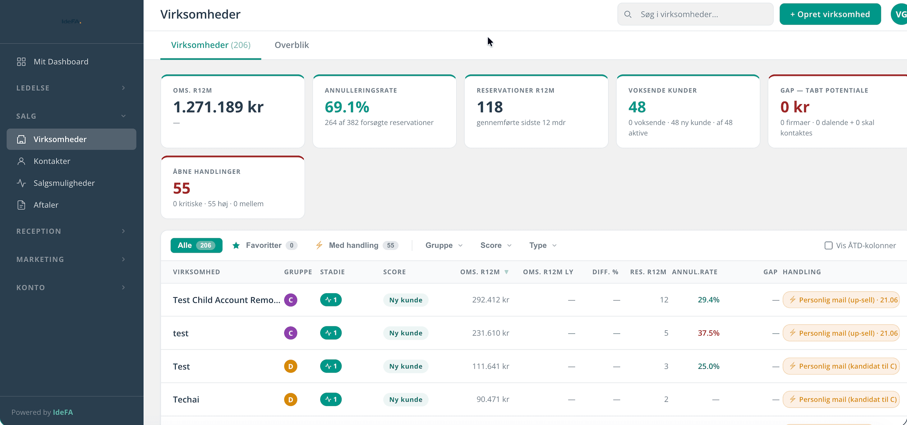Viewport: 907px width, 425px height.
Task: Open Personlig mail (kandidat til C) for Techai
Action: pos(841,399)
